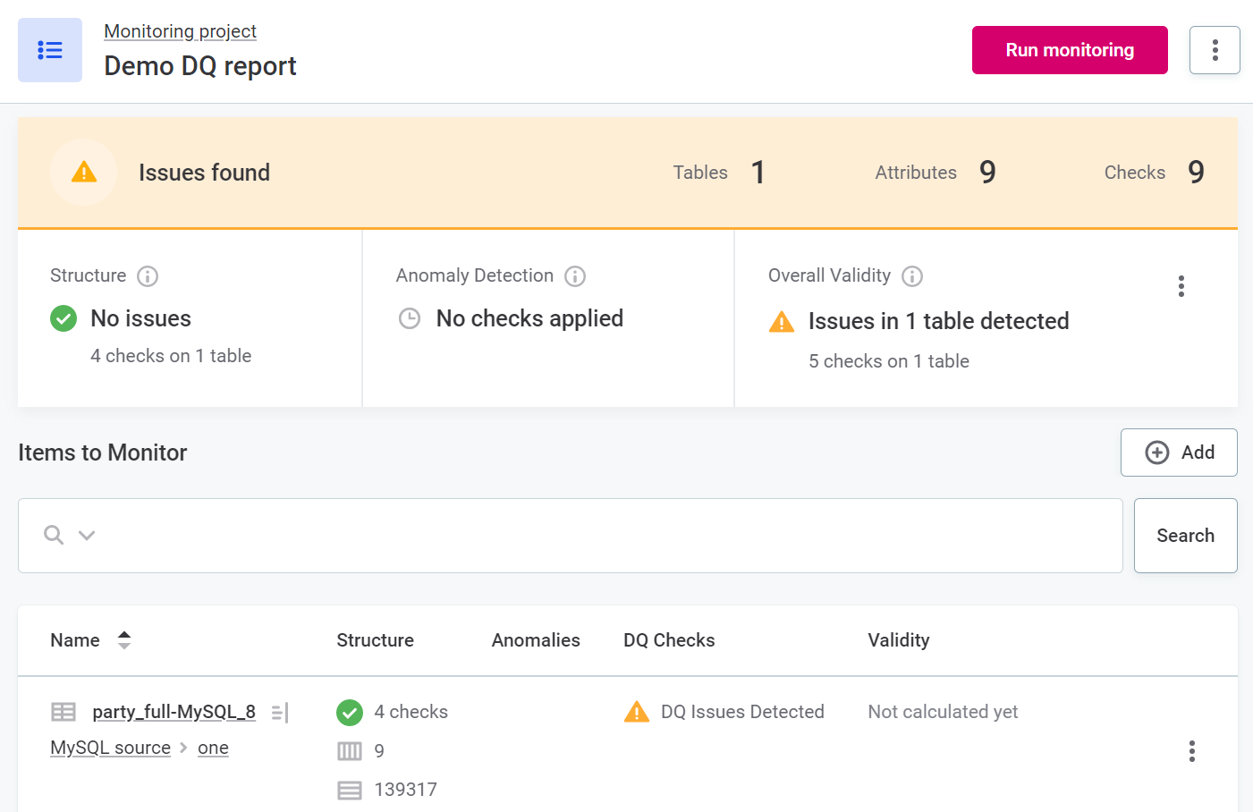The height and width of the screenshot is (812, 1253).
Task: Expand the search filter chevron
Action: pos(87,535)
